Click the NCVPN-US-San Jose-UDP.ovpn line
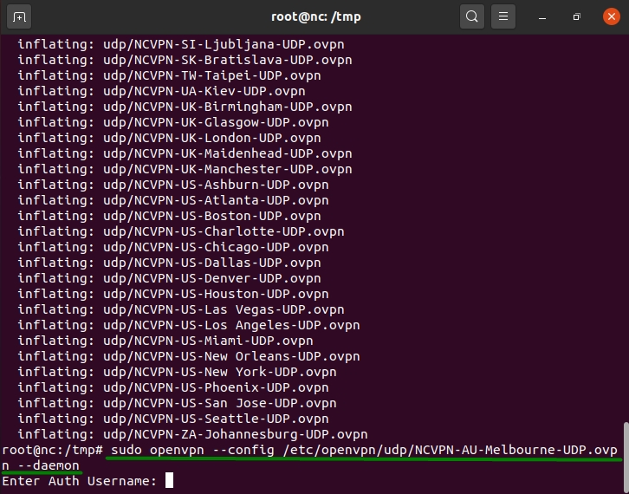 (x=177, y=403)
